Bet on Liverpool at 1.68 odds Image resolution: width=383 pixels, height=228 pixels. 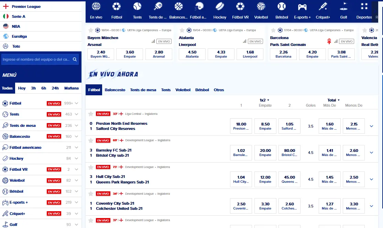[x=250, y=54]
